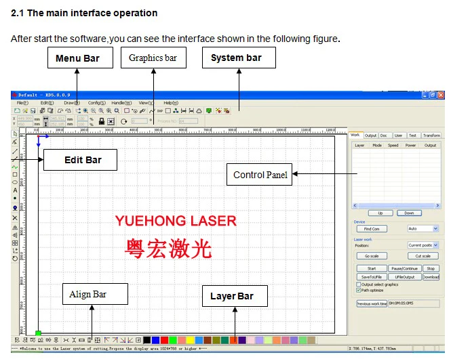Pick the green curve drawing tool
The width and height of the screenshot is (451, 359).
[15, 167]
